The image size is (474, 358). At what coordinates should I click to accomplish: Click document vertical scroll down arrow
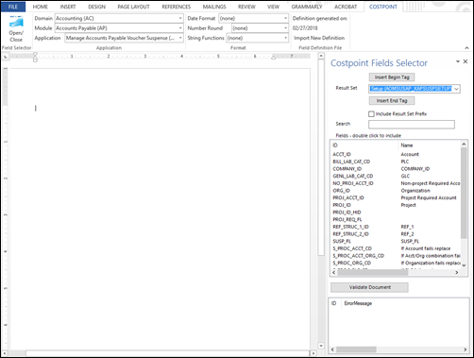pos(321,346)
